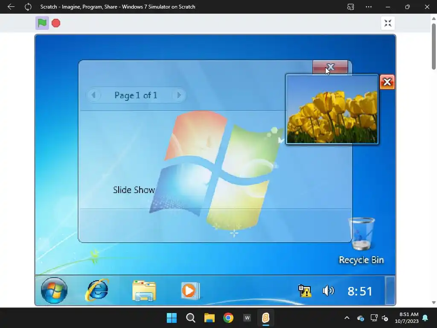
Task: Click the muted speaker icon in host tray
Action: (385, 318)
